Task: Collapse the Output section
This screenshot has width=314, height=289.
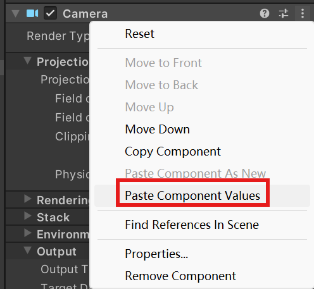Action: [x=27, y=250]
